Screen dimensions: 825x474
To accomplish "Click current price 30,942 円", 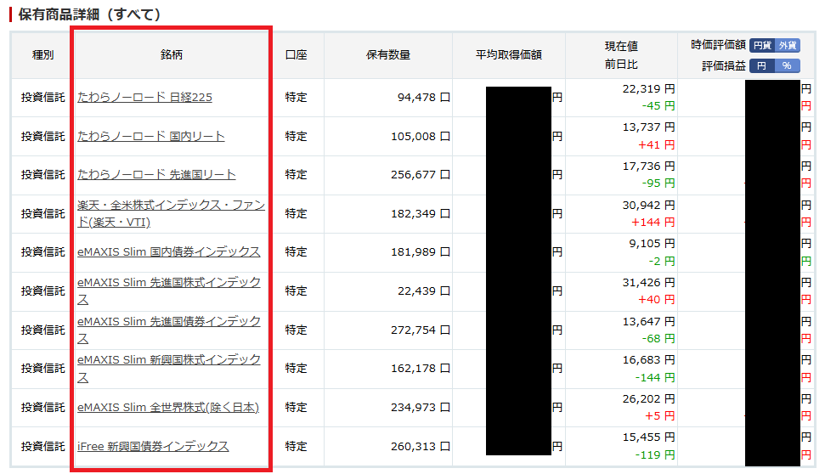I will (648, 206).
